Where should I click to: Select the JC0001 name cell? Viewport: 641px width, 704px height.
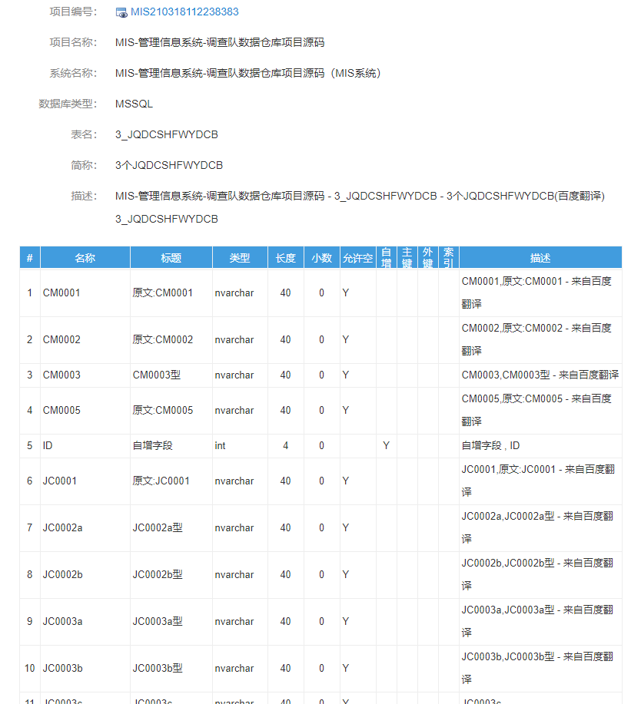tap(85, 481)
